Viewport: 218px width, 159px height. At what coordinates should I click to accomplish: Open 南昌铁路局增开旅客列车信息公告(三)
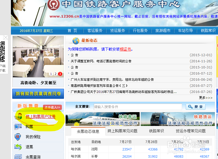(x=99, y=85)
